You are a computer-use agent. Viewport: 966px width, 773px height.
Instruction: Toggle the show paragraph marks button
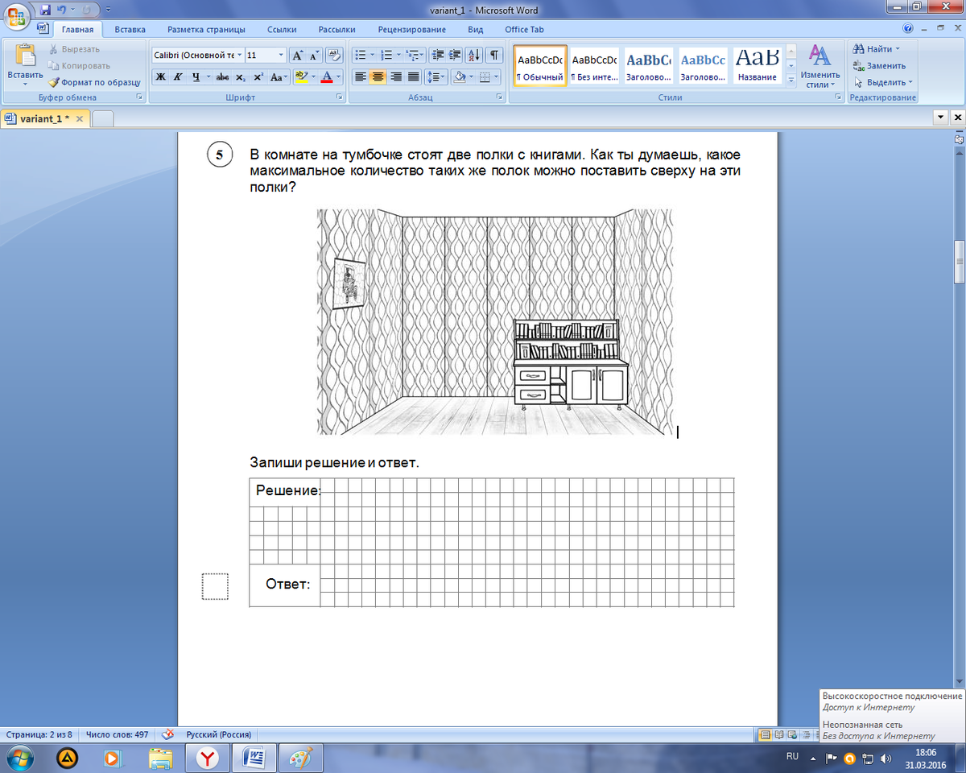[x=493, y=56]
